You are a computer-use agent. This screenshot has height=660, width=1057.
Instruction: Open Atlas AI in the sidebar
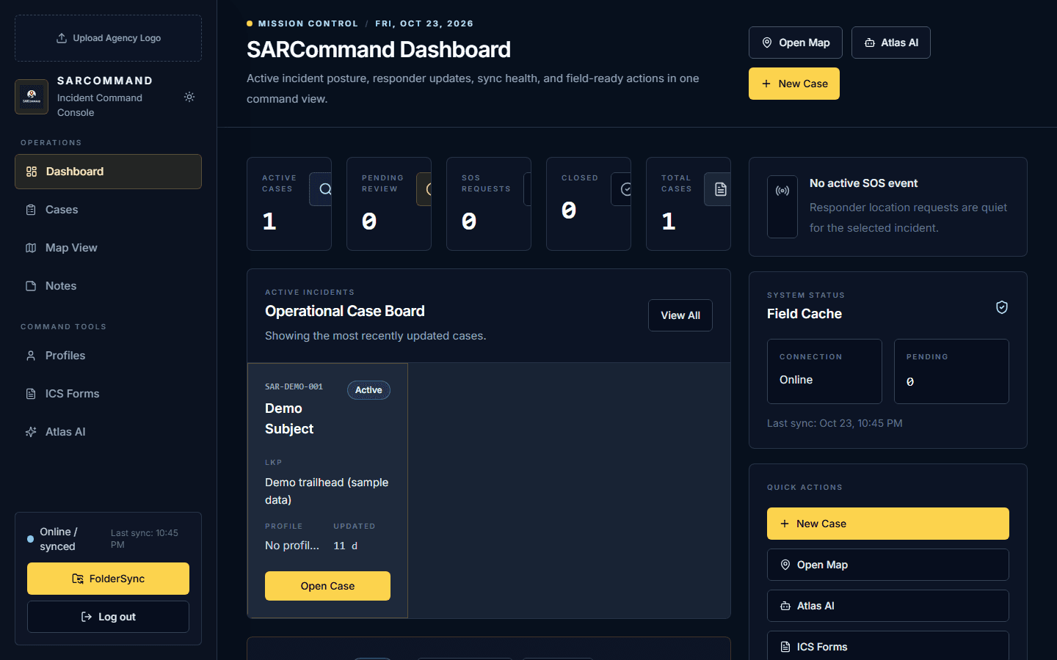(x=109, y=432)
